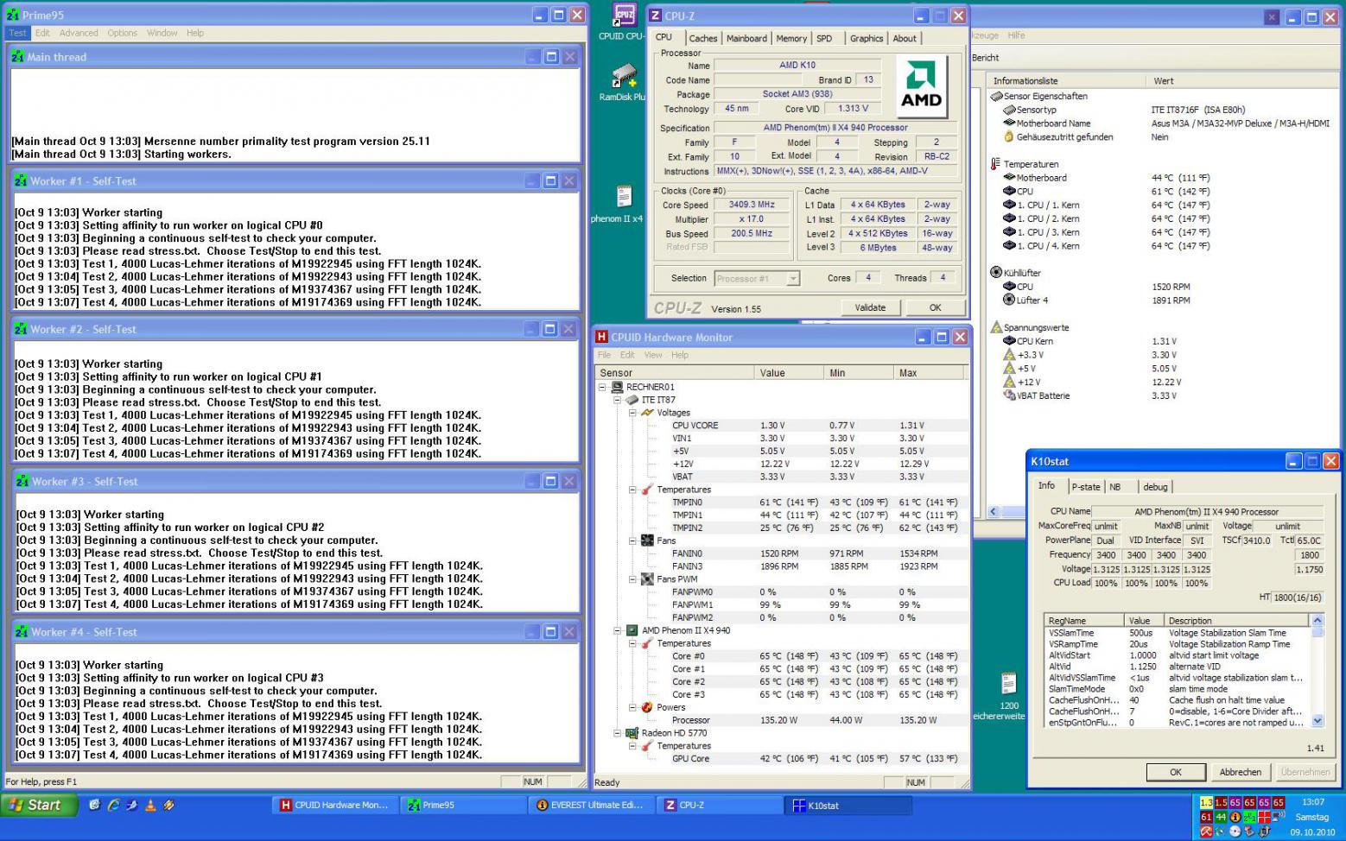This screenshot has width=1346, height=841.
Task: Open the Processor selection dropdown in CPU-Z
Action: [792, 279]
